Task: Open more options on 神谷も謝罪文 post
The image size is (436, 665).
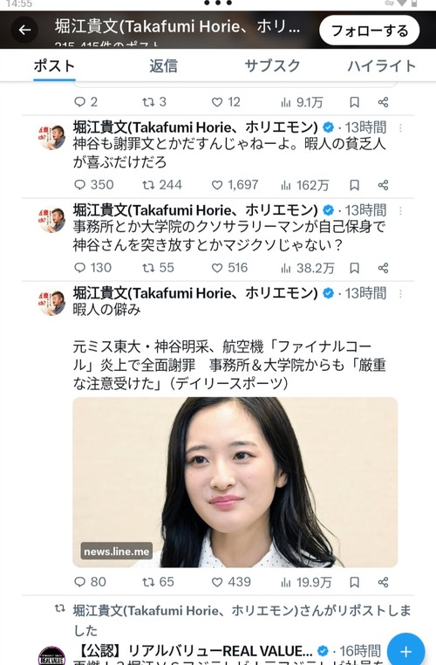Action: tap(400, 127)
